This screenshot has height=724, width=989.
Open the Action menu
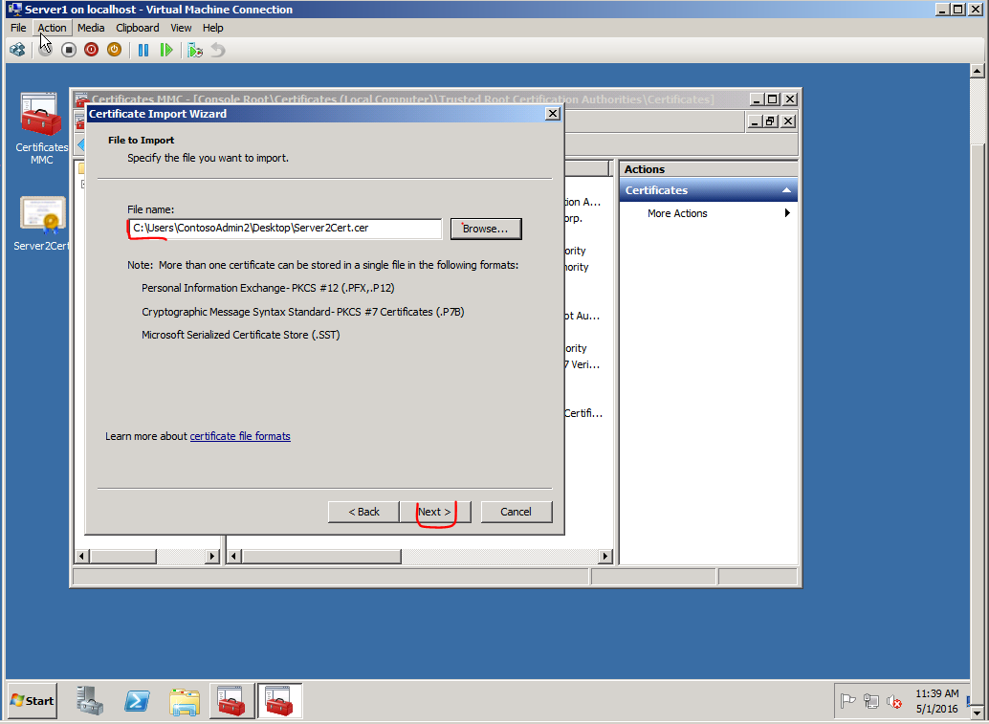point(52,28)
